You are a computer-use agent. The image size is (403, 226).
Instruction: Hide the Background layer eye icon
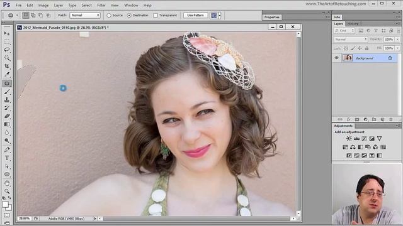[336, 58]
